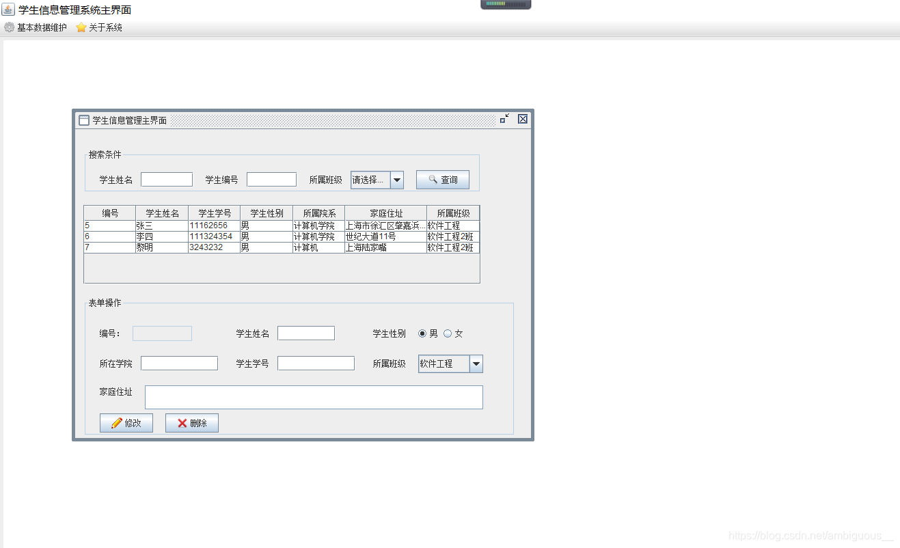The width and height of the screenshot is (900, 548).
Task: Click the 删除 button
Action: (x=192, y=423)
